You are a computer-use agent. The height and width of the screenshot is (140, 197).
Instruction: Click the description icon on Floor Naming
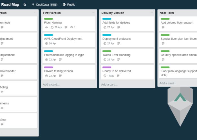pyautogui.click(x=66, y=27)
